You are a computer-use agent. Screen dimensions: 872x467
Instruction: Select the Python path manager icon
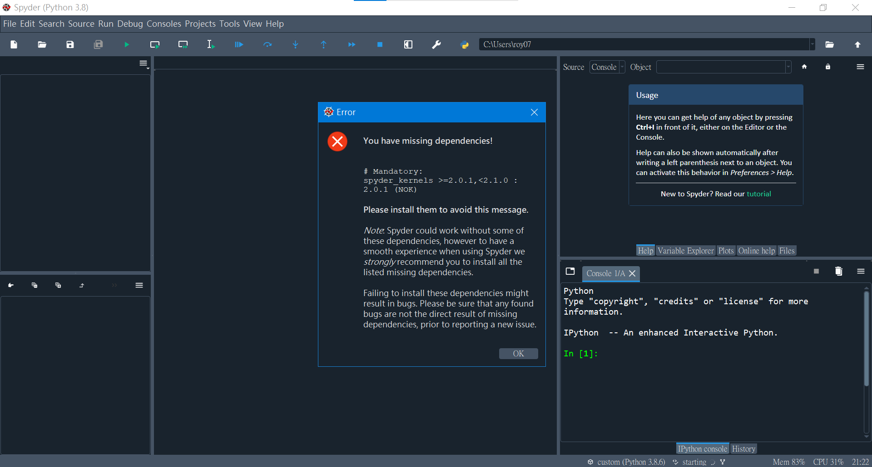[465, 44]
